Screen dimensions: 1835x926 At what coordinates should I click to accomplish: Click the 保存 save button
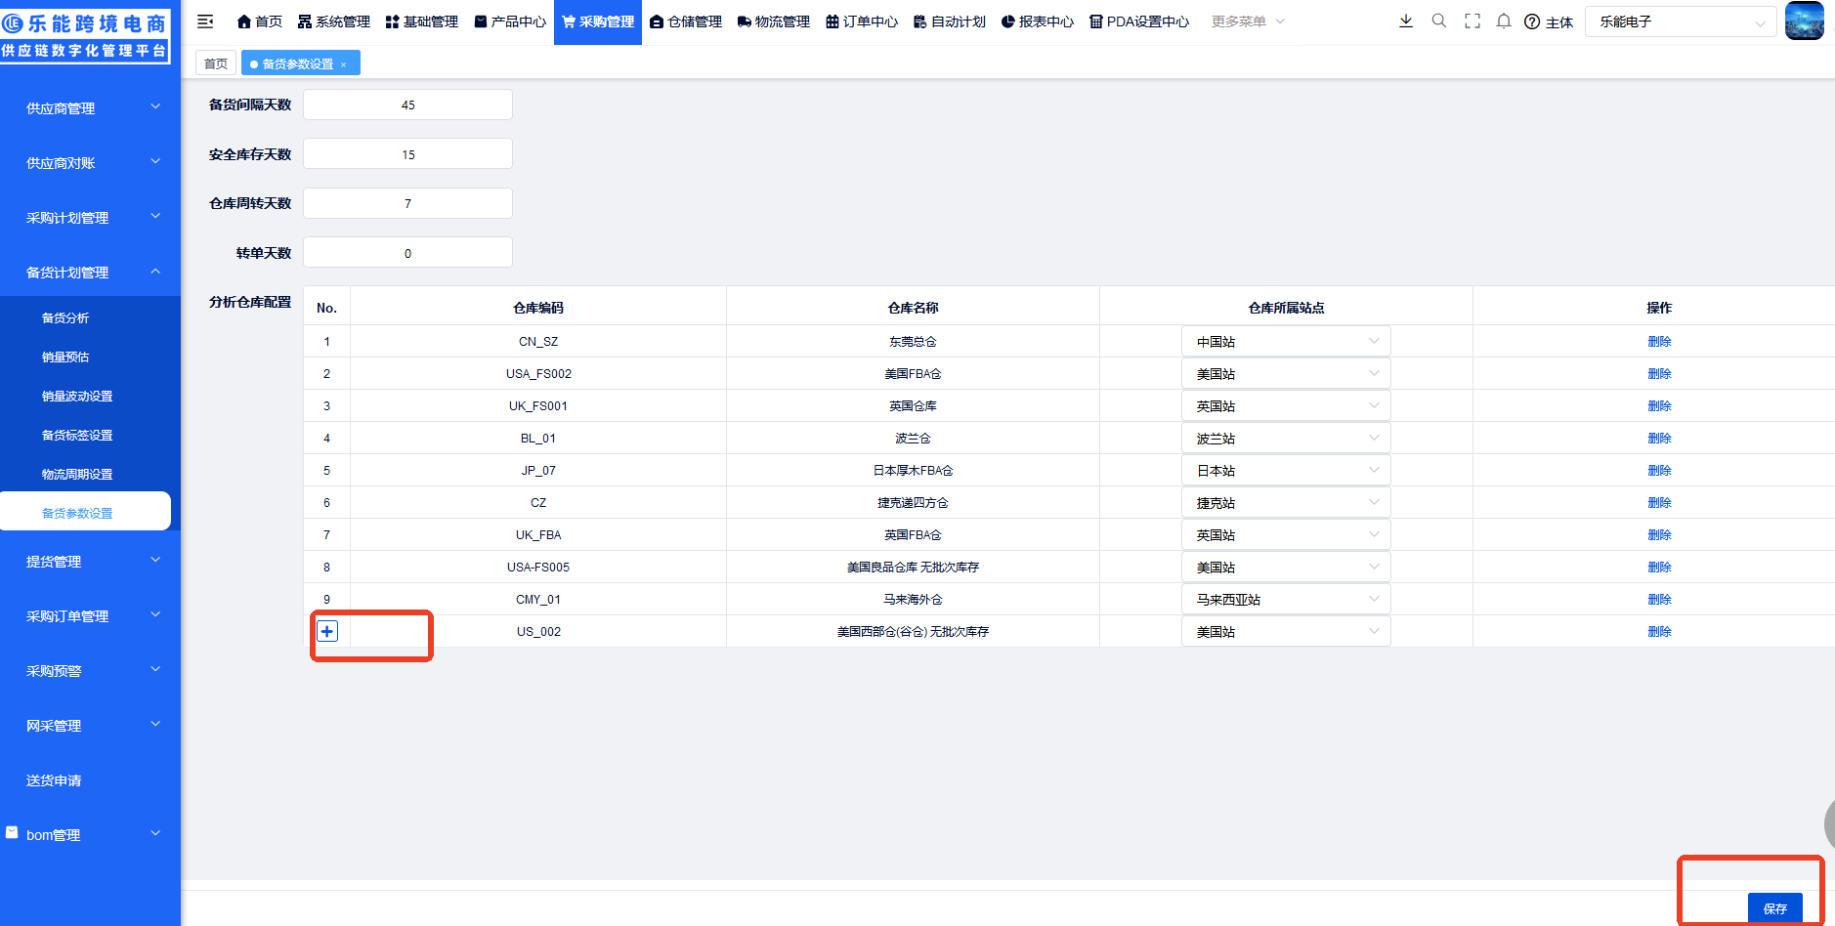[x=1775, y=908]
